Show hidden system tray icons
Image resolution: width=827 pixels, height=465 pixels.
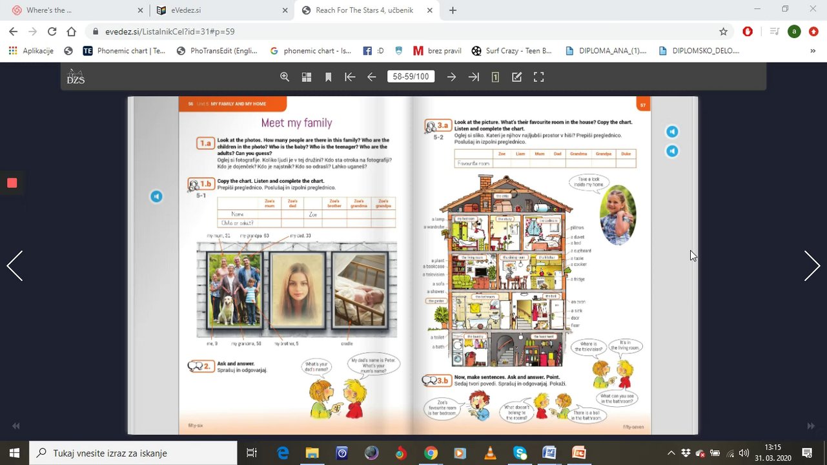[671, 453]
